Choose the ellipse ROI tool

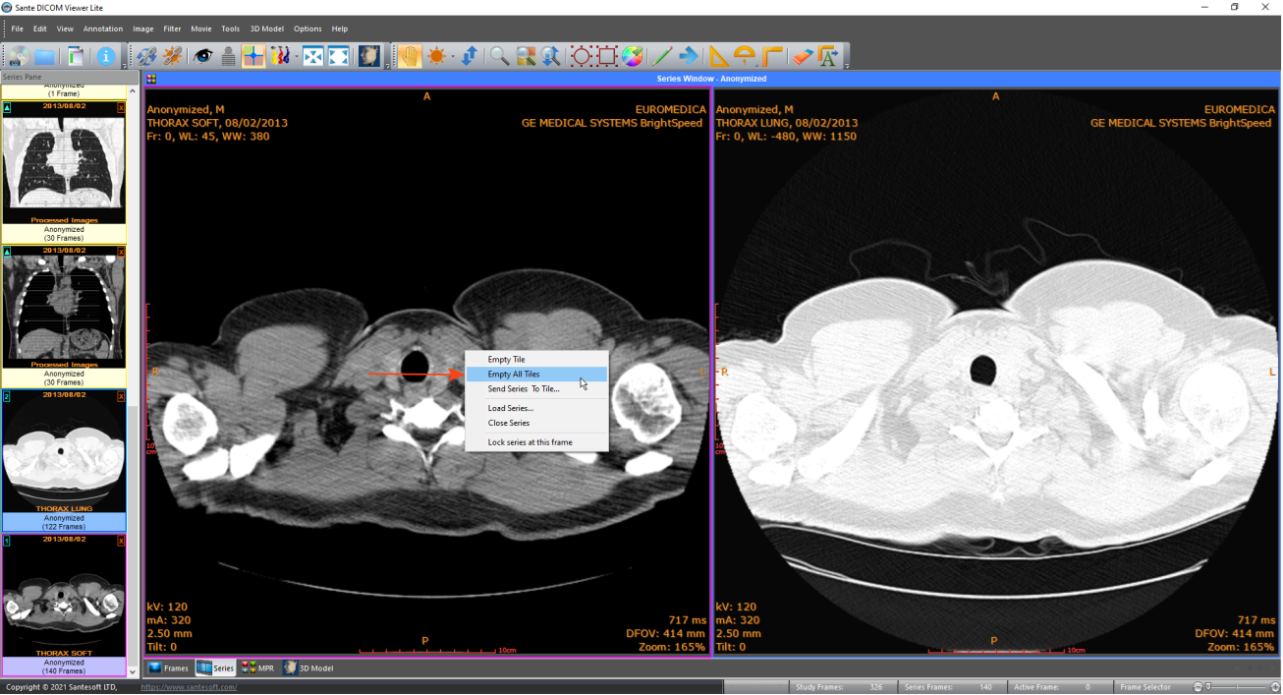pyautogui.click(x=581, y=56)
